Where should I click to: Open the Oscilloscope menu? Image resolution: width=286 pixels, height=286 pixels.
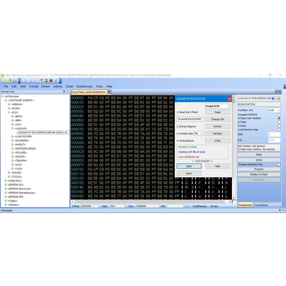coord(84,86)
